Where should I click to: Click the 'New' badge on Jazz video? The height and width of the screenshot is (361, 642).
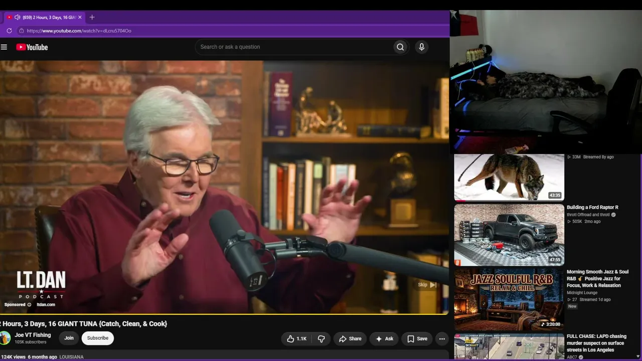(572, 306)
